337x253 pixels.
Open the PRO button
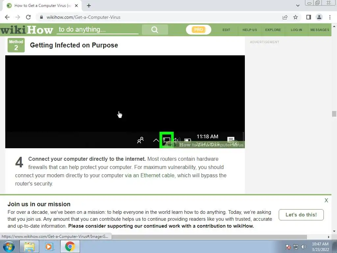198,29
